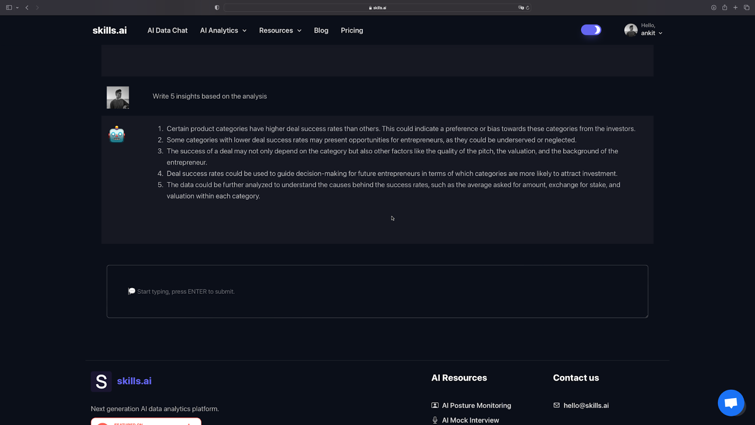This screenshot has width=755, height=425.
Task: Toggle the dark mode switch in the navbar
Action: tap(591, 30)
